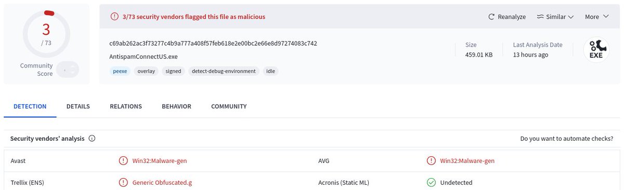Click the Generic Obfuscated.g result

click(163, 182)
